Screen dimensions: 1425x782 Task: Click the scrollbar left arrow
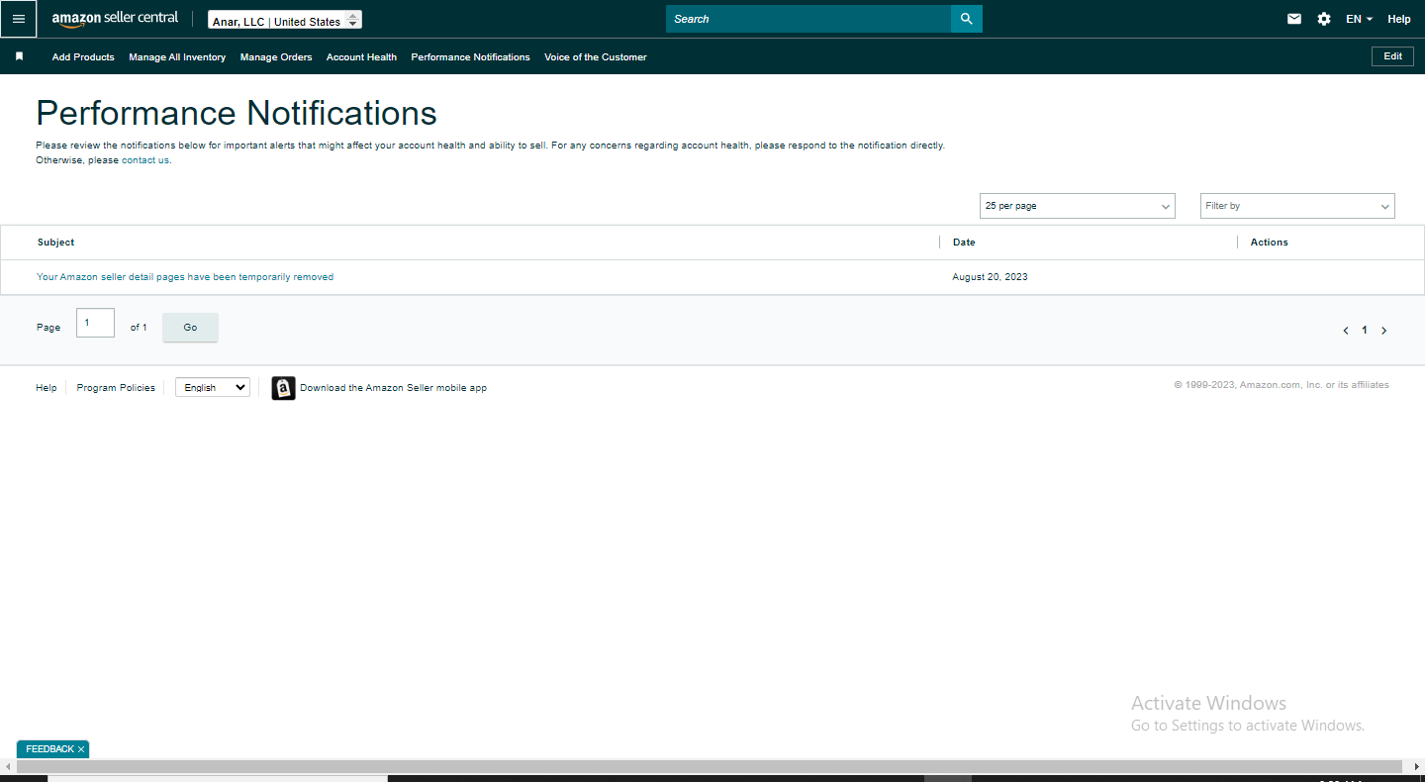[x=8, y=766]
